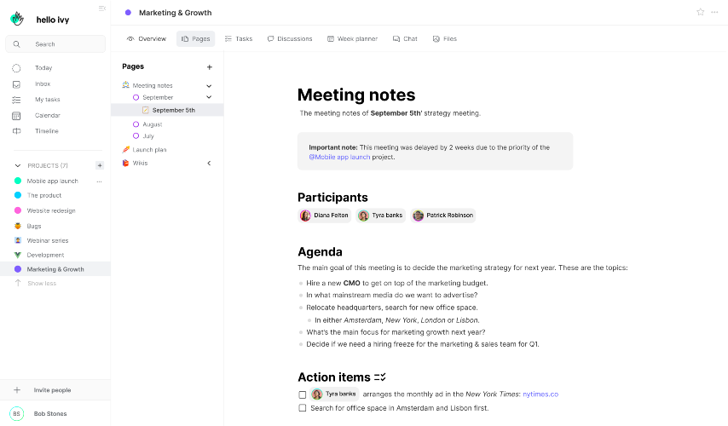The height and width of the screenshot is (426, 728).
Task: Select the September 5th page
Action: 167,110
